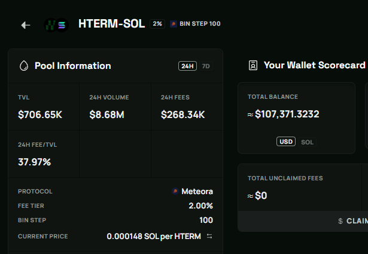Click the fee tier value 2.00%
The height and width of the screenshot is (254, 368).
200,206
